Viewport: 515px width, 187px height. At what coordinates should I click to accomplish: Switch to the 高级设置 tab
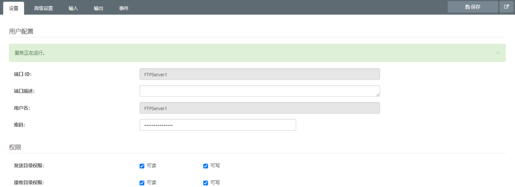pos(43,8)
